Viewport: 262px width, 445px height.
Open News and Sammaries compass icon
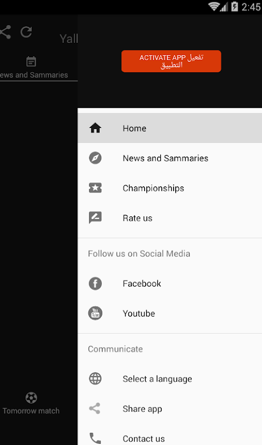pyautogui.click(x=95, y=158)
